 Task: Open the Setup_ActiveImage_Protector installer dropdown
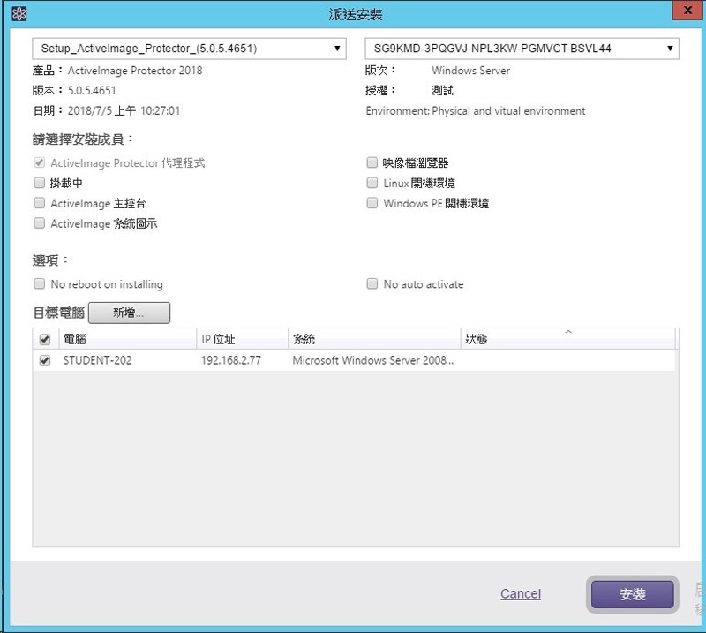[x=189, y=49]
